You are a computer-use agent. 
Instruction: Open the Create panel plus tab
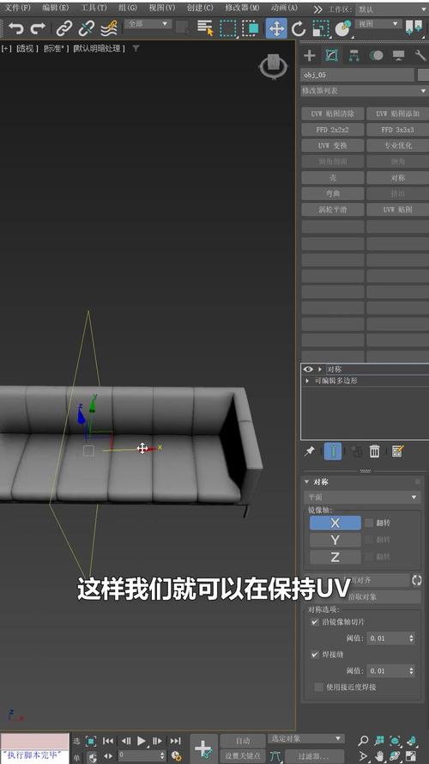310,56
